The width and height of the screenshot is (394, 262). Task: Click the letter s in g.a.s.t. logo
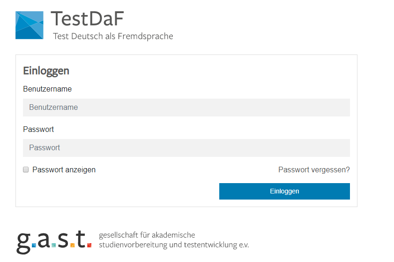[x=64, y=239]
